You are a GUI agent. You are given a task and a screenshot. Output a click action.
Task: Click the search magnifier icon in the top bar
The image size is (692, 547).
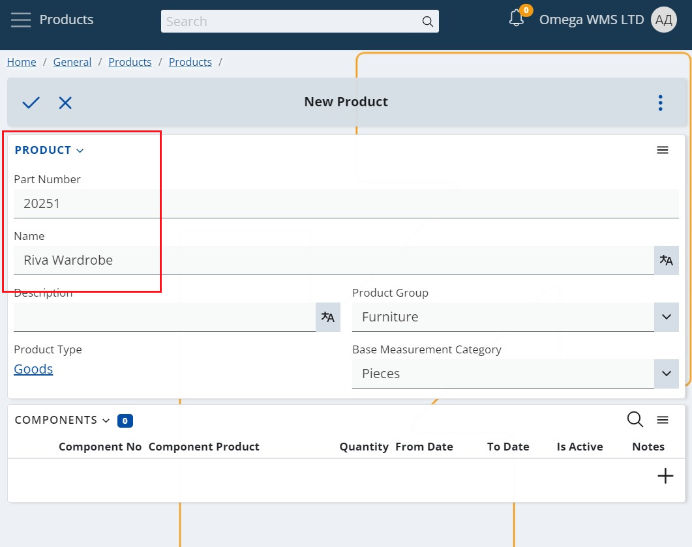pyautogui.click(x=427, y=21)
